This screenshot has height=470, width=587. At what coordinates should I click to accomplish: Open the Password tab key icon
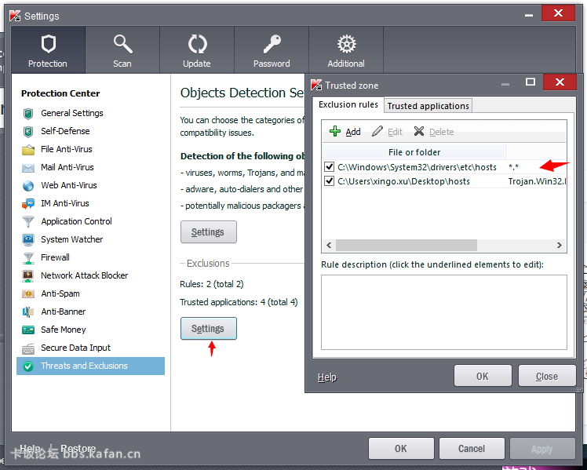272,44
